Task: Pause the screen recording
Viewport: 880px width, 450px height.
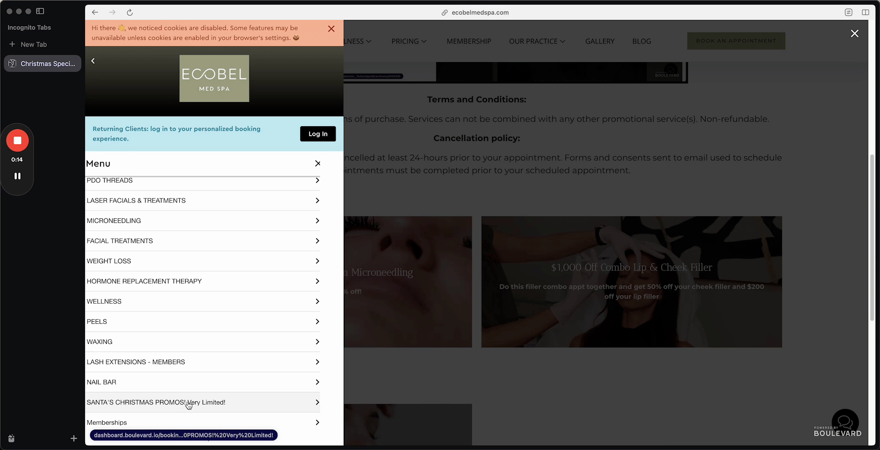Action: pos(18,176)
